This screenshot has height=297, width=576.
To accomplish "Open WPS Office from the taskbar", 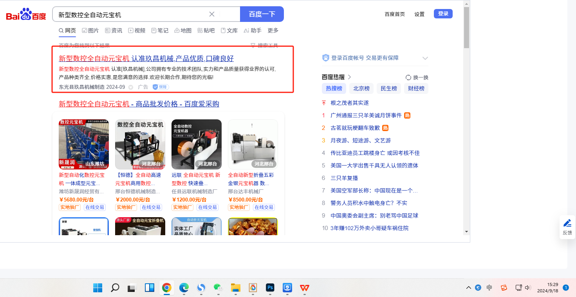I will [304, 288].
